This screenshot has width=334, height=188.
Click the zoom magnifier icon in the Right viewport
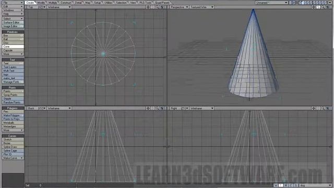coord(323,108)
